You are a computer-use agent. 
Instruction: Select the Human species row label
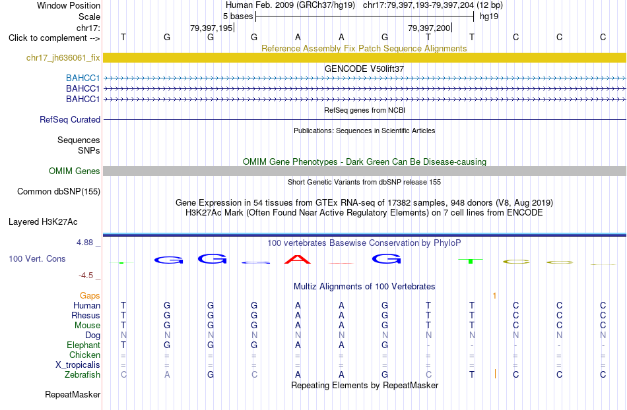[86, 305]
